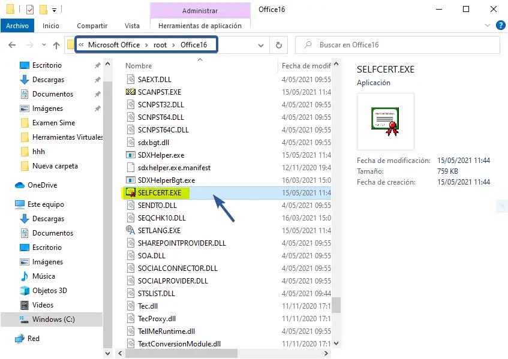The image size is (508, 359).
Task: Open the Vista ribbon tab
Action: pyautogui.click(x=132, y=26)
